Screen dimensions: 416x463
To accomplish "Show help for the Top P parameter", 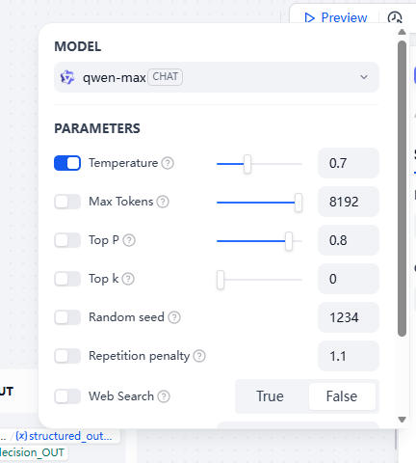I will point(129,240).
